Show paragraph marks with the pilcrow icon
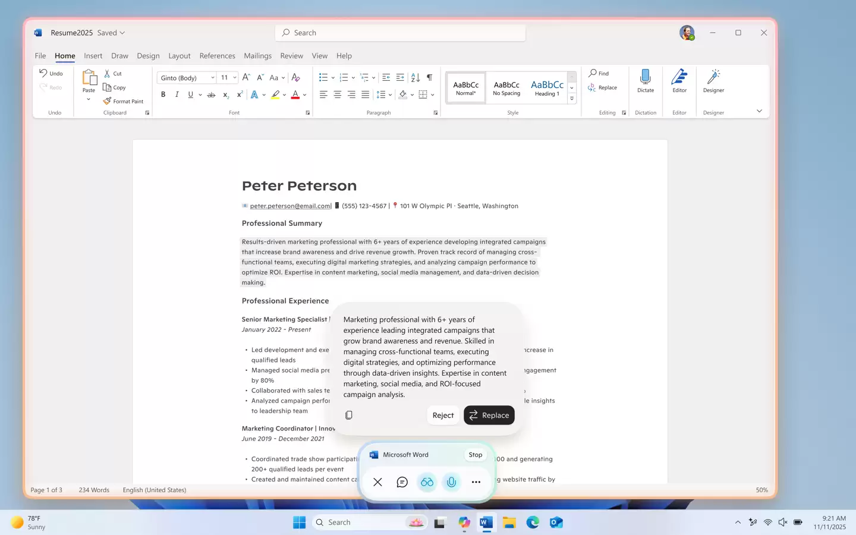856x535 pixels. click(430, 77)
